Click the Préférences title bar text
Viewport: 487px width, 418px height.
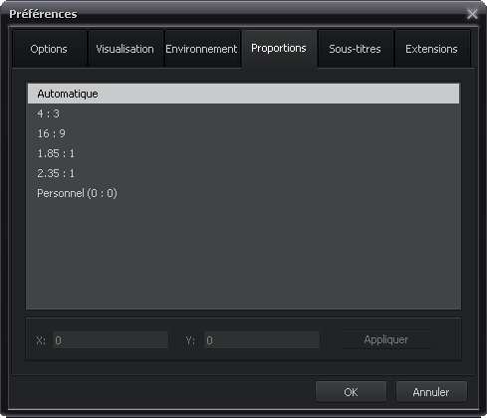point(43,14)
